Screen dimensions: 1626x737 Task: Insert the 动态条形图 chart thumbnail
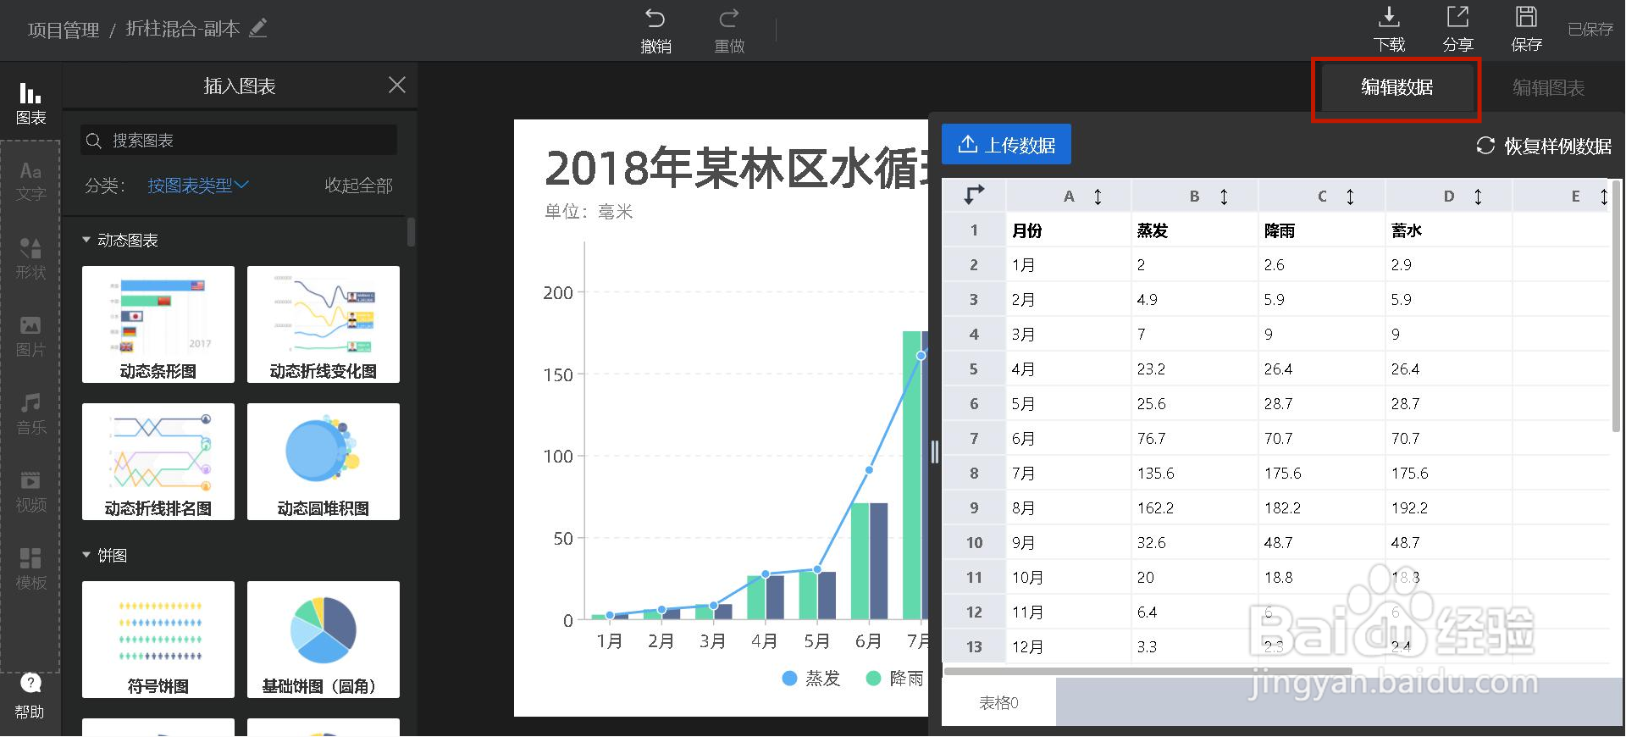(158, 324)
